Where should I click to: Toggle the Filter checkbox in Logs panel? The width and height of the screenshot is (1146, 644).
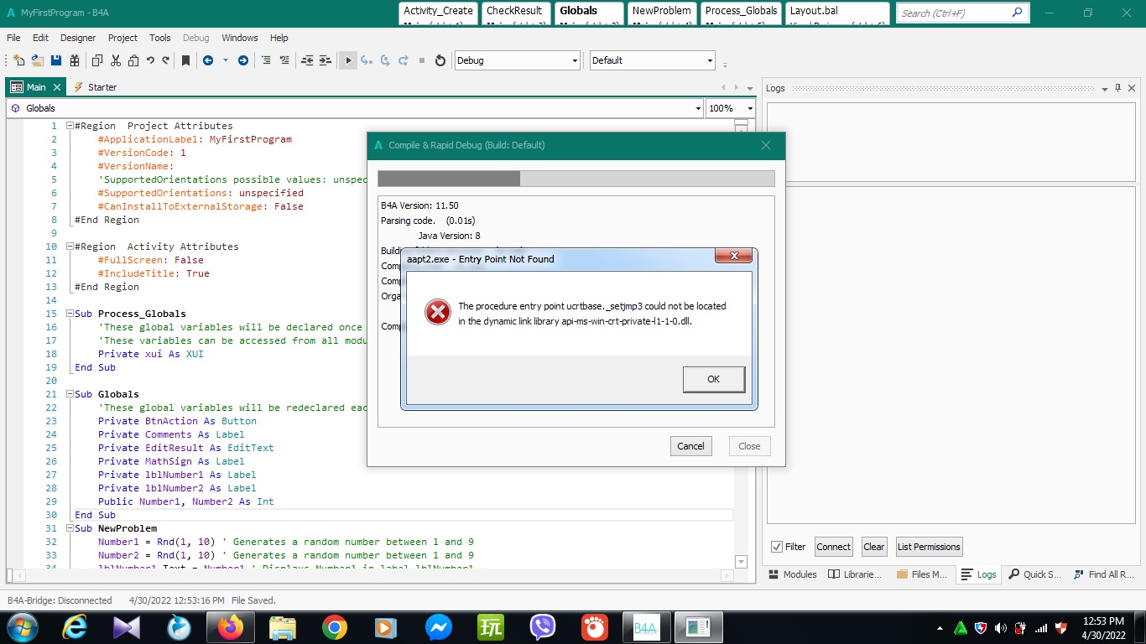click(x=777, y=547)
